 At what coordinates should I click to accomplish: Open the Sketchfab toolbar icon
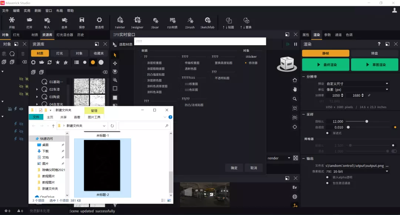tap(207, 20)
